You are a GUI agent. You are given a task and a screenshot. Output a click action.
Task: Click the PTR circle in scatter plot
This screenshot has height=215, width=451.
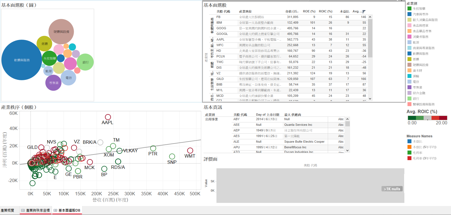153,148
